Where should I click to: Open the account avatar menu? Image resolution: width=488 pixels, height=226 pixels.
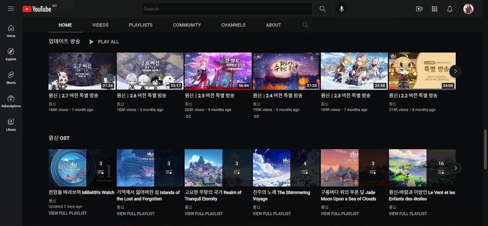tap(468, 9)
